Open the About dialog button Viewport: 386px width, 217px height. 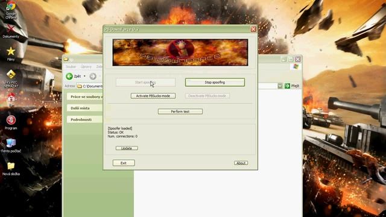(241, 163)
